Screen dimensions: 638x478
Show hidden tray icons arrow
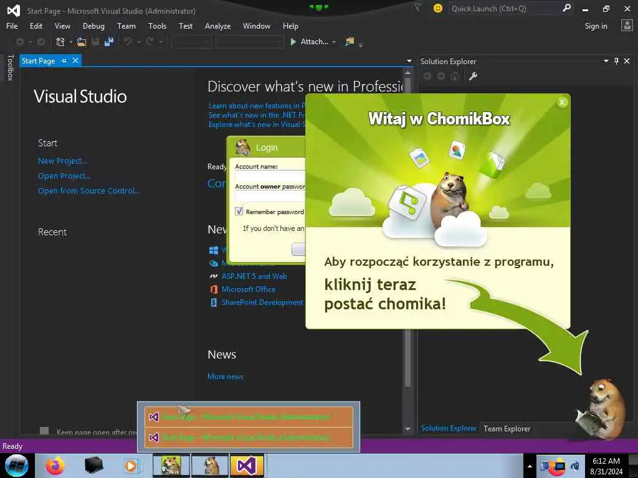[x=530, y=466]
